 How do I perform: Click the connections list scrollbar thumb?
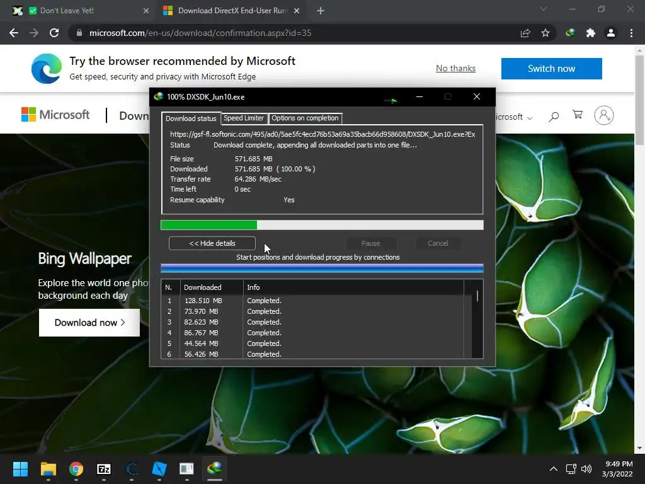(477, 296)
